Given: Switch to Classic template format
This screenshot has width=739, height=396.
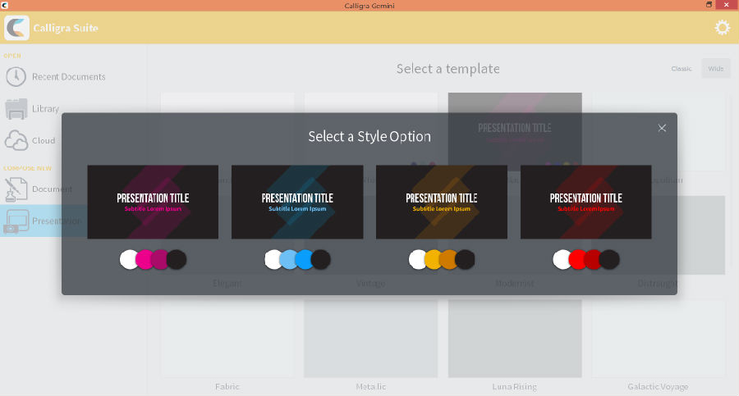Looking at the screenshot, I should pyautogui.click(x=682, y=69).
